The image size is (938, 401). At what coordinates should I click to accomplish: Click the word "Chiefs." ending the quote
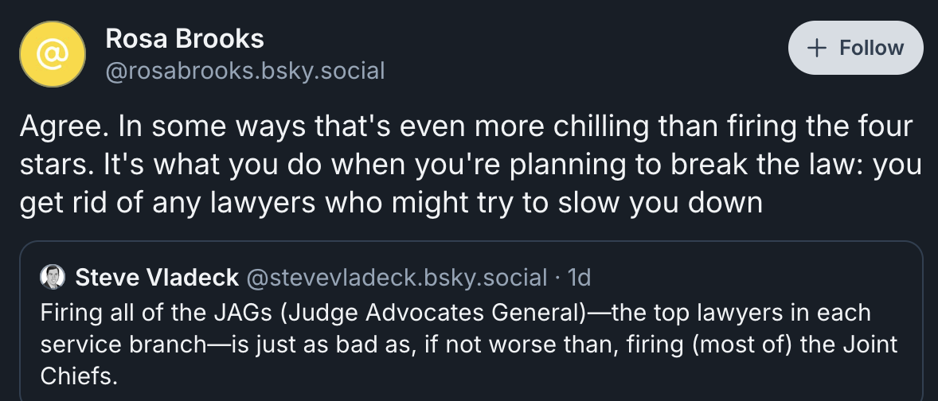click(78, 376)
